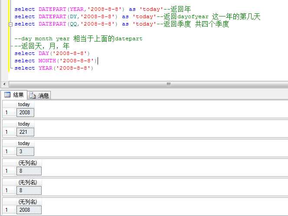Viewport: 288px width, 216px height.
Task: Click the YEAR('2008-8-8') function in last line
Action: pyautogui.click(x=66, y=68)
